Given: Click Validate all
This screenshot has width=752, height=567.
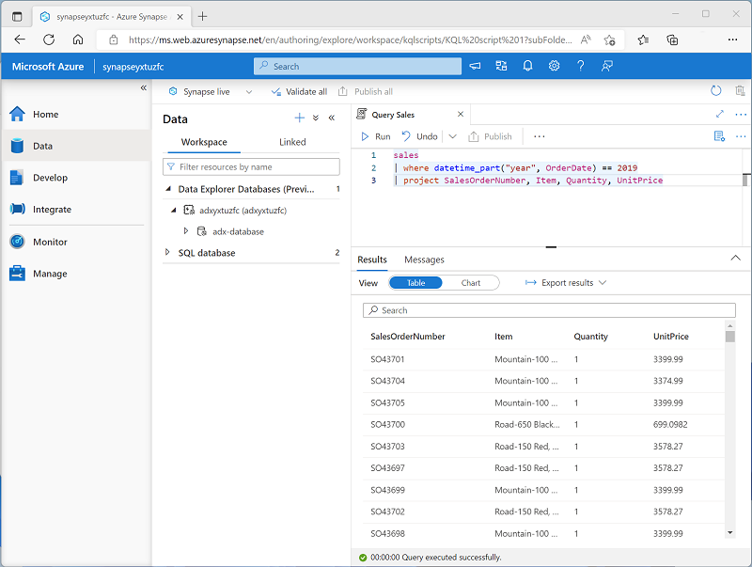Looking at the screenshot, I should click(299, 91).
